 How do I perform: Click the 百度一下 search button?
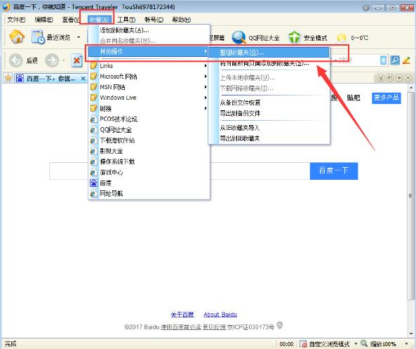click(334, 171)
